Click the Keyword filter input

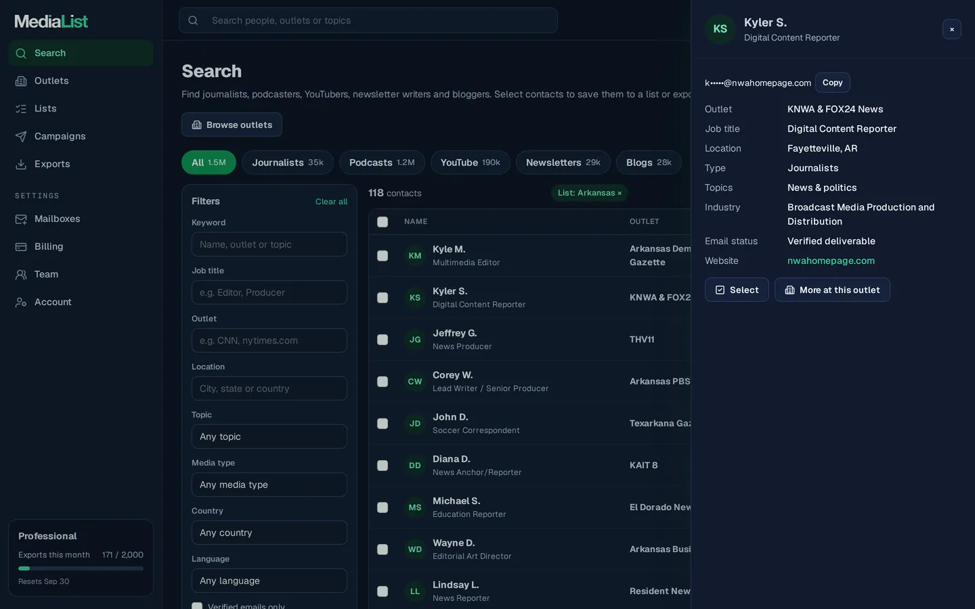[269, 244]
